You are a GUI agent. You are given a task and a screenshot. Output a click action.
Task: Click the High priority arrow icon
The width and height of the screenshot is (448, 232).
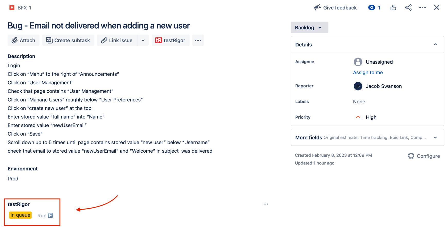[x=358, y=117]
